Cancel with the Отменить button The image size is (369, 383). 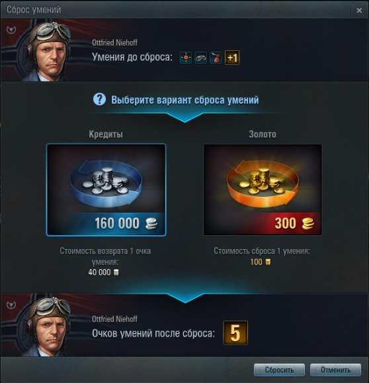point(336,370)
